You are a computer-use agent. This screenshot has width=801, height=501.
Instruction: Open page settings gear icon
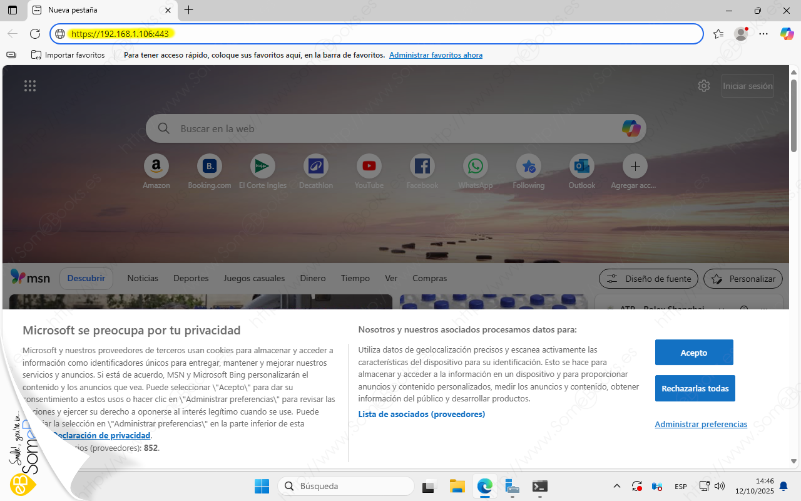704,86
